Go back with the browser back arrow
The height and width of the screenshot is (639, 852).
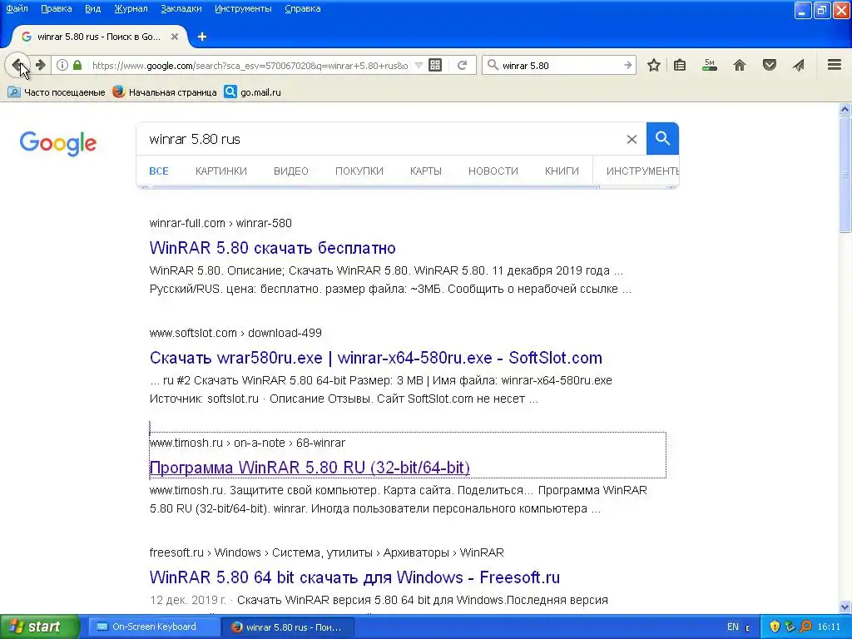(x=17, y=65)
